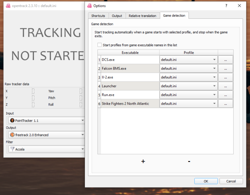Browse executable for Launcher row
The height and width of the screenshot is (195, 250).
[x=226, y=86]
